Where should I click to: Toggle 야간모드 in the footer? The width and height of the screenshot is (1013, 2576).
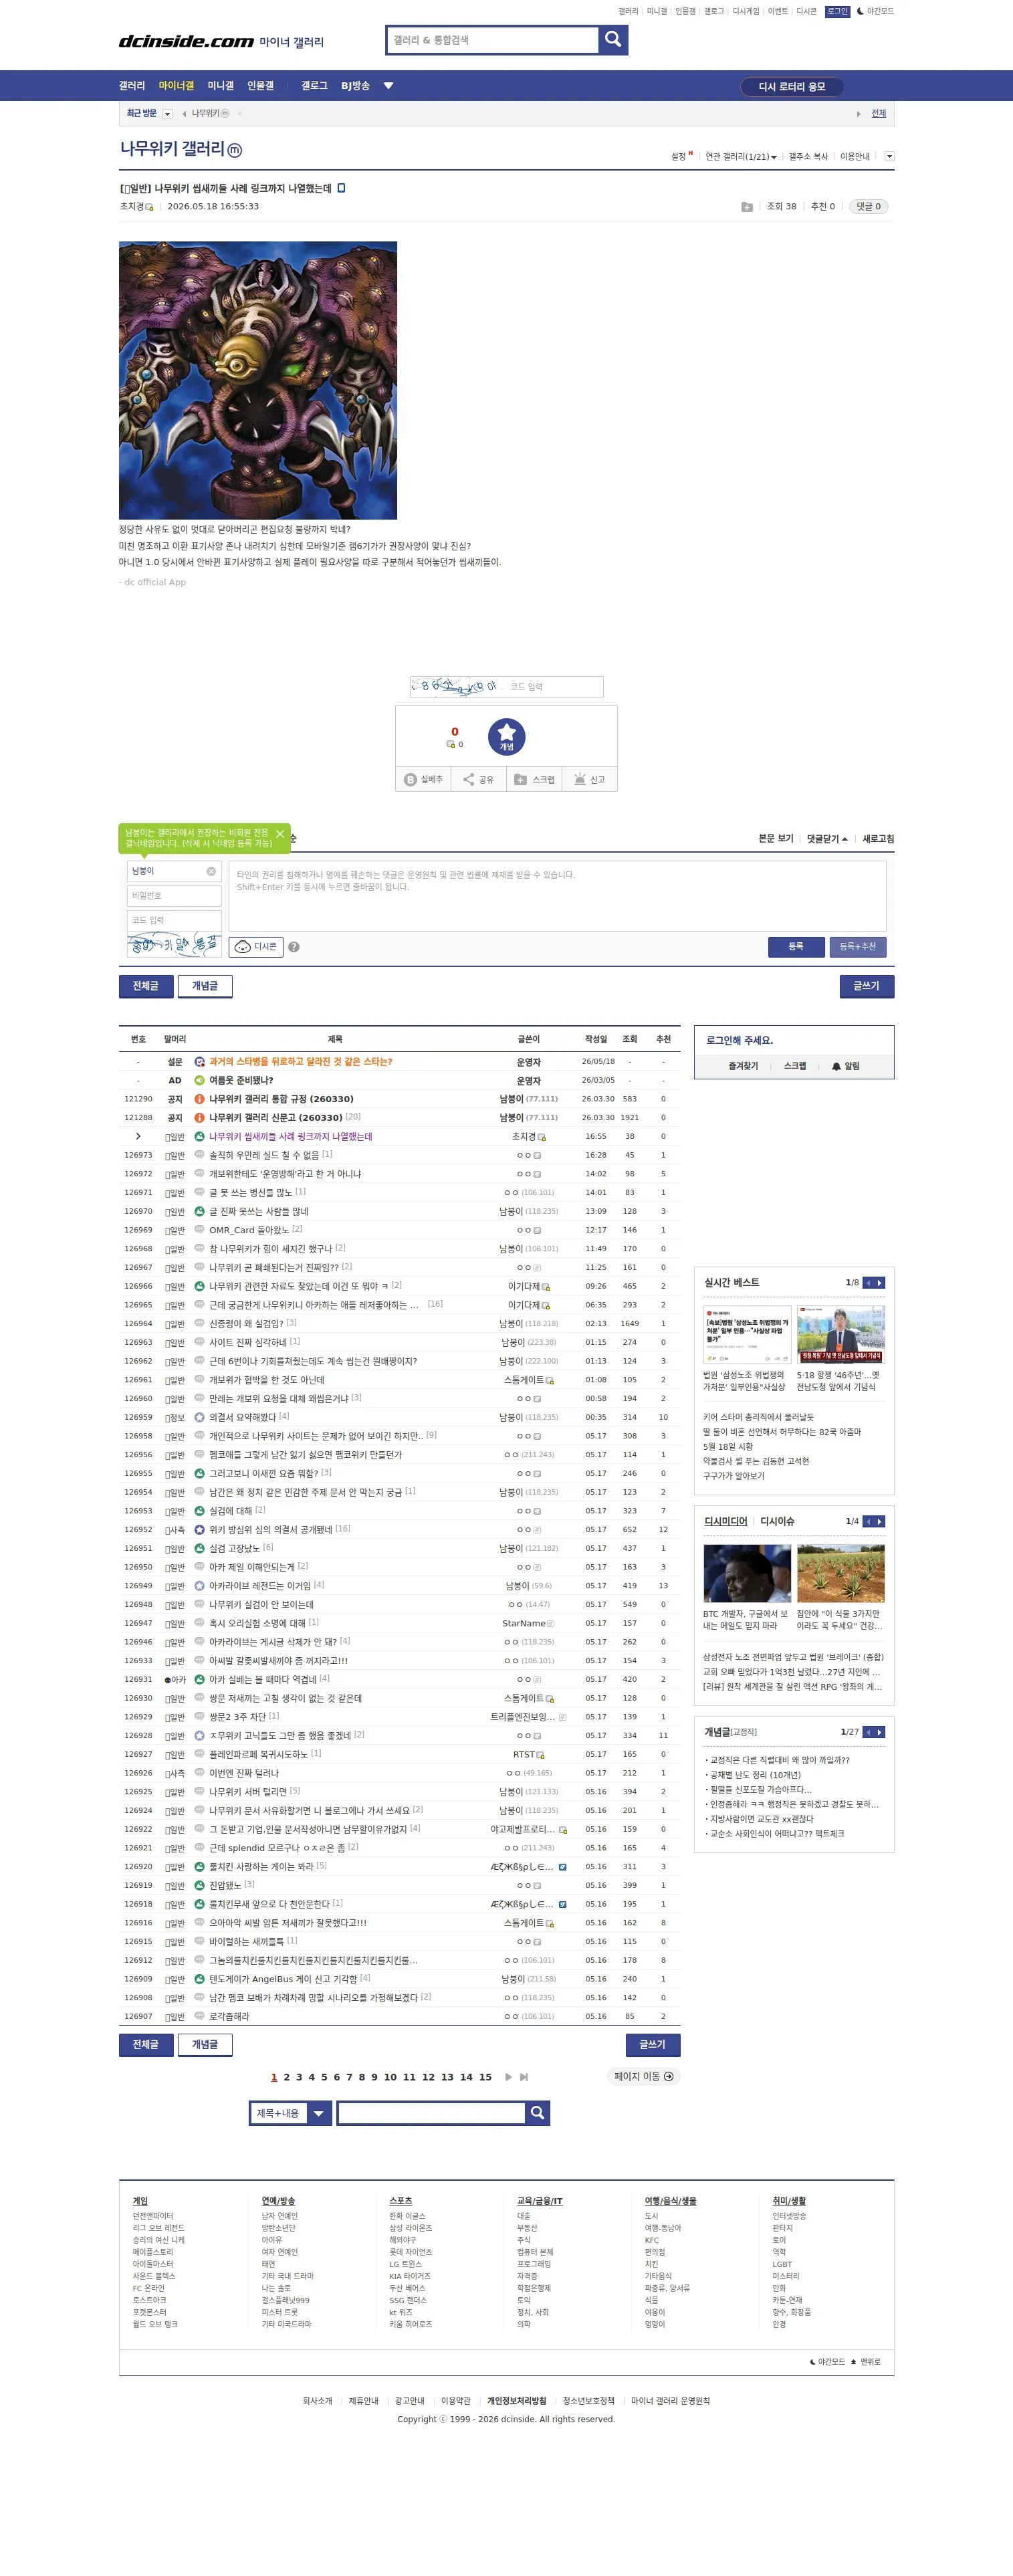tap(827, 2362)
